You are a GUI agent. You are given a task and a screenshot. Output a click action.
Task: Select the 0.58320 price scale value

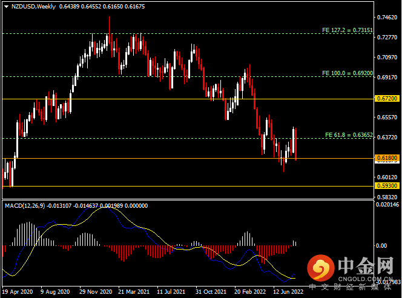(387, 197)
